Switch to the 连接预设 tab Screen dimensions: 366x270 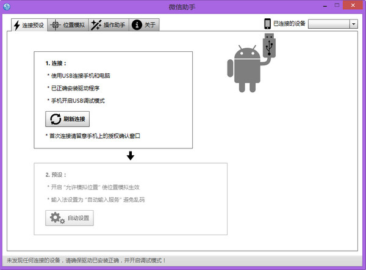click(29, 25)
